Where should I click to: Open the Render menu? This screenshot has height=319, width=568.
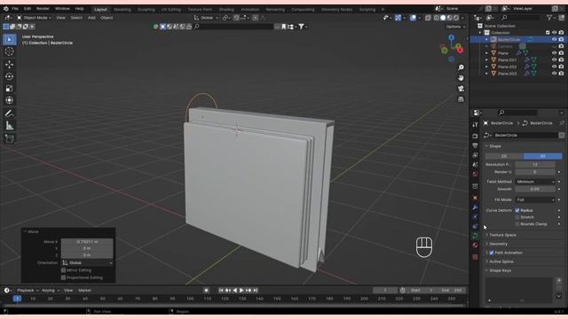43,9
